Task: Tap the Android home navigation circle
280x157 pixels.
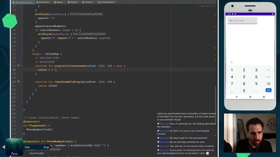Action: (x=250, y=97)
